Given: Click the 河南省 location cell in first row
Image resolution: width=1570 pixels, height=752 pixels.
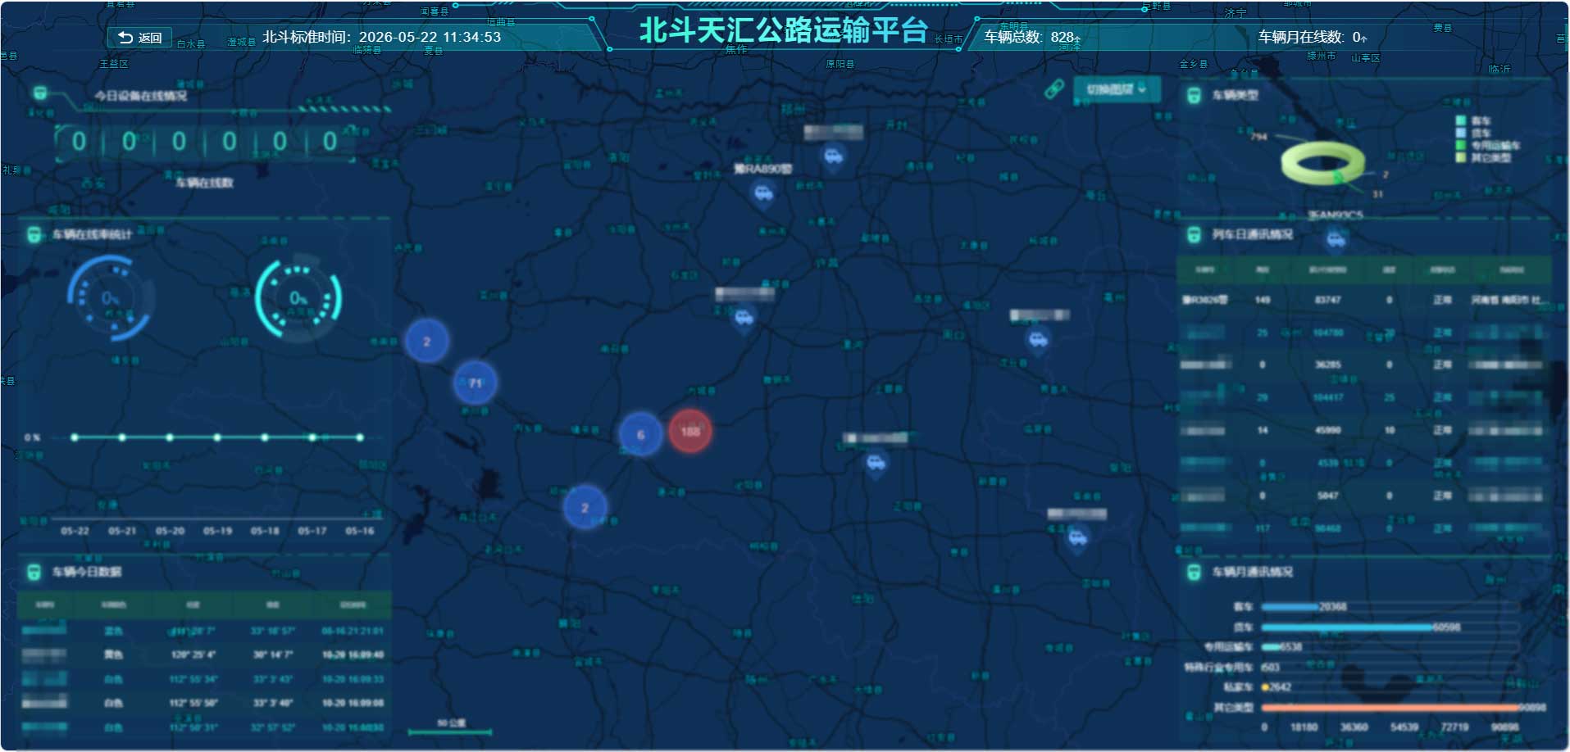Looking at the screenshot, I should point(1509,300).
